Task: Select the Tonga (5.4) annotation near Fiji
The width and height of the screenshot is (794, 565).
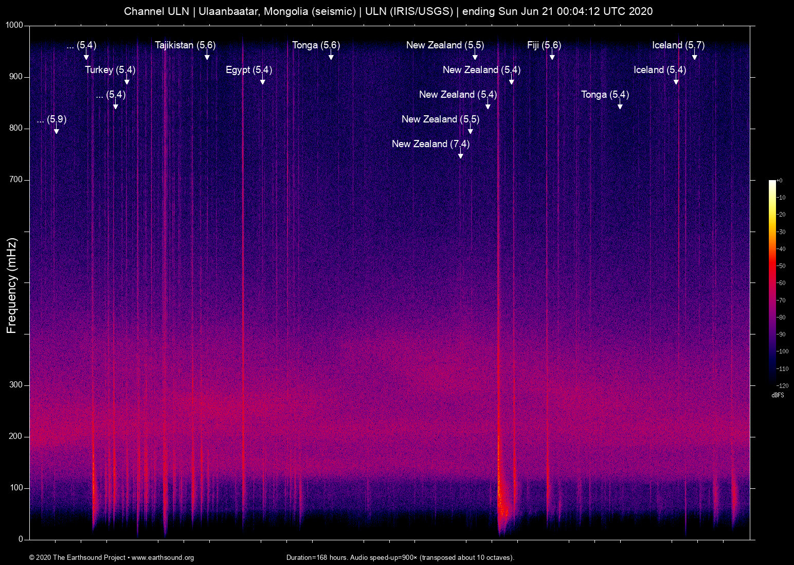Action: (x=605, y=95)
